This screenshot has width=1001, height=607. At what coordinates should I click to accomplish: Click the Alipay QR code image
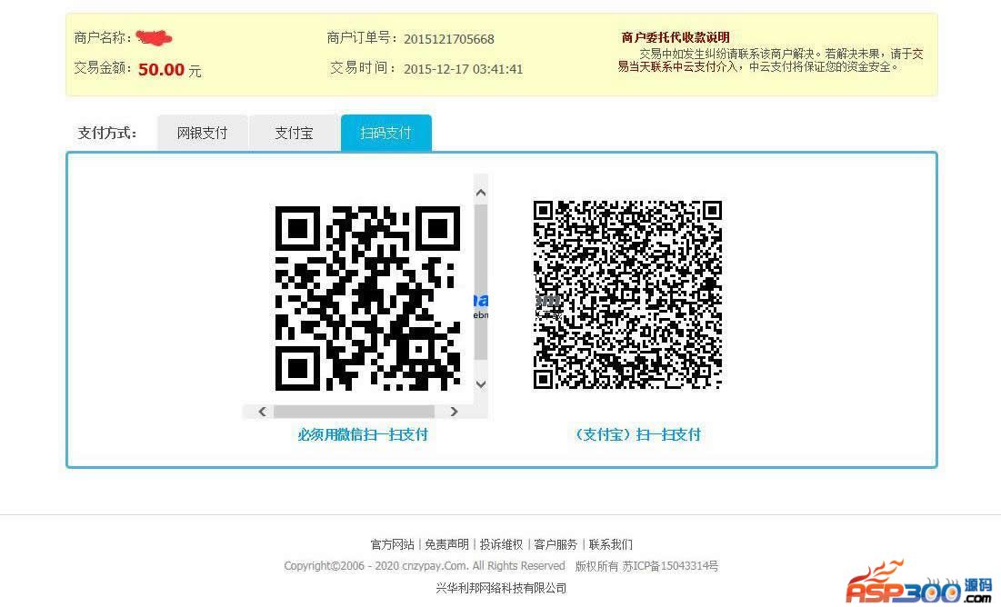click(627, 294)
